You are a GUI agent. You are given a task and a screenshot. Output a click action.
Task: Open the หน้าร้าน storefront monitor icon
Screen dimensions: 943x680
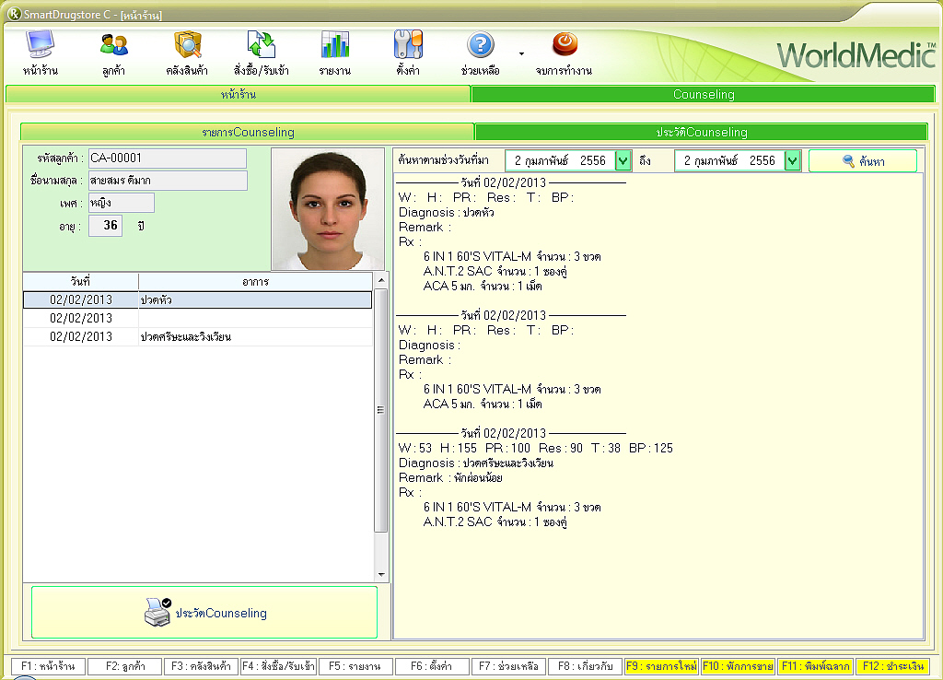(x=40, y=46)
